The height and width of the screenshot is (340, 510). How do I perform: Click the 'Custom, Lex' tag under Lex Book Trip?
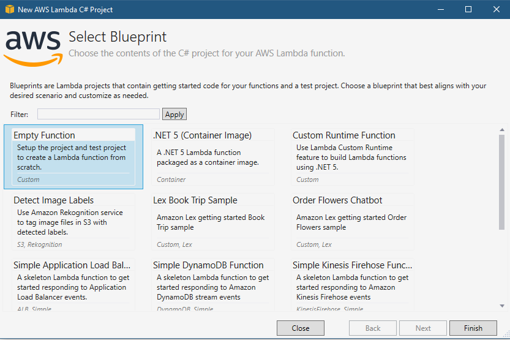174,244
